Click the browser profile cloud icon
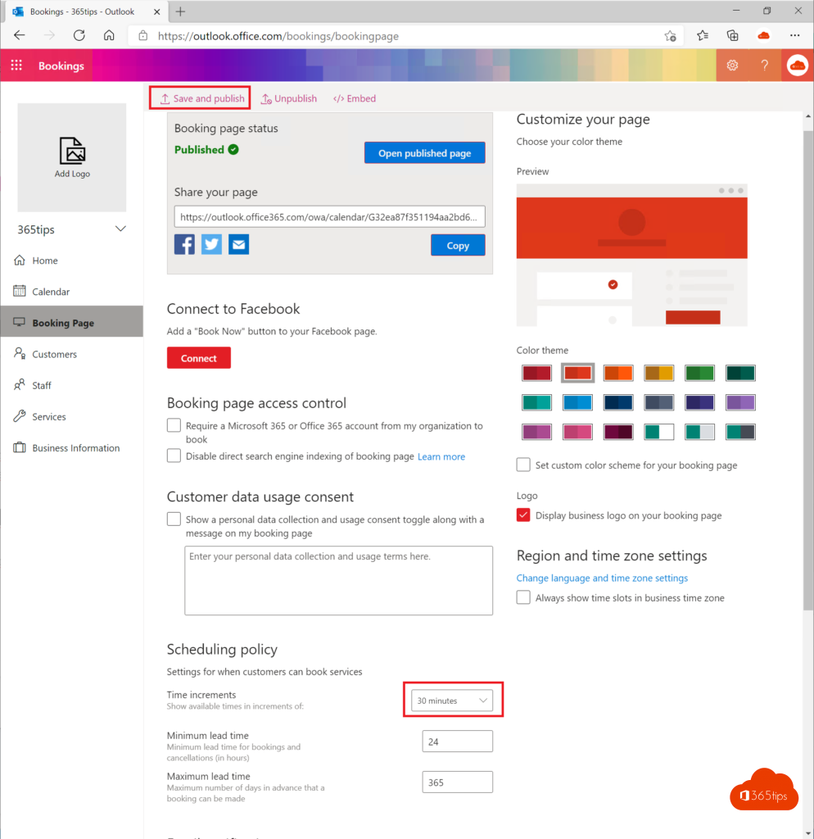This screenshot has height=839, width=814. coord(764,36)
